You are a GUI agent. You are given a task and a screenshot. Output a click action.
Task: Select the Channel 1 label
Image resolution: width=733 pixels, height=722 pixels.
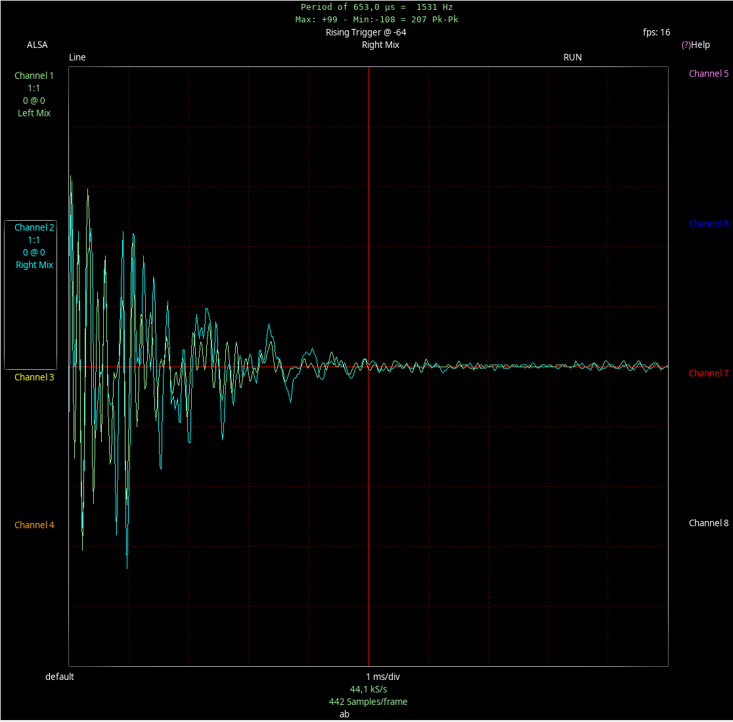33,76
